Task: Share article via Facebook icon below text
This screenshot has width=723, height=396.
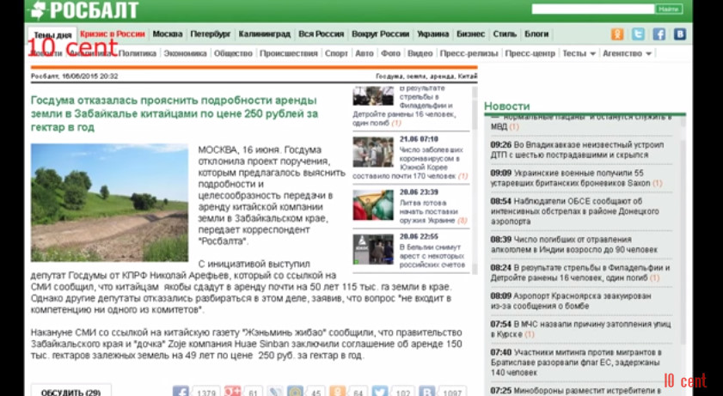Action: [181, 392]
